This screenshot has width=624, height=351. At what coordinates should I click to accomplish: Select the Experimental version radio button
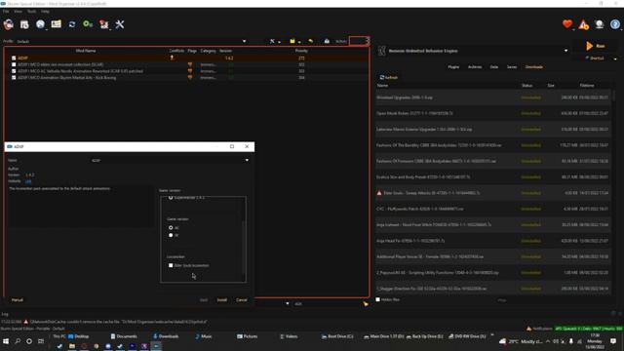171,197
